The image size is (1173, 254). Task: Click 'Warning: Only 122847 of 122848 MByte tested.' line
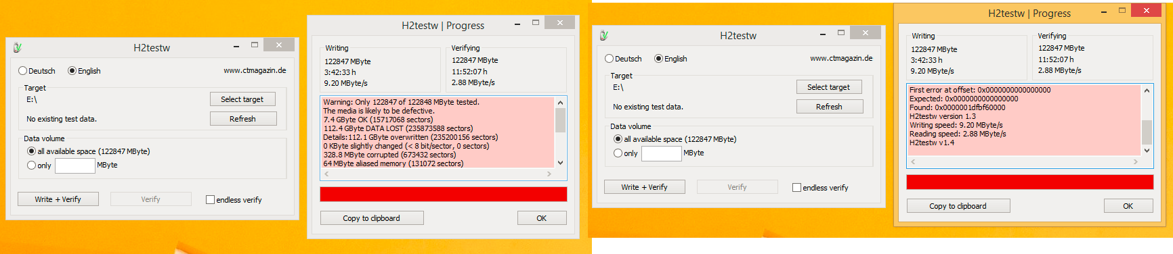(401, 102)
